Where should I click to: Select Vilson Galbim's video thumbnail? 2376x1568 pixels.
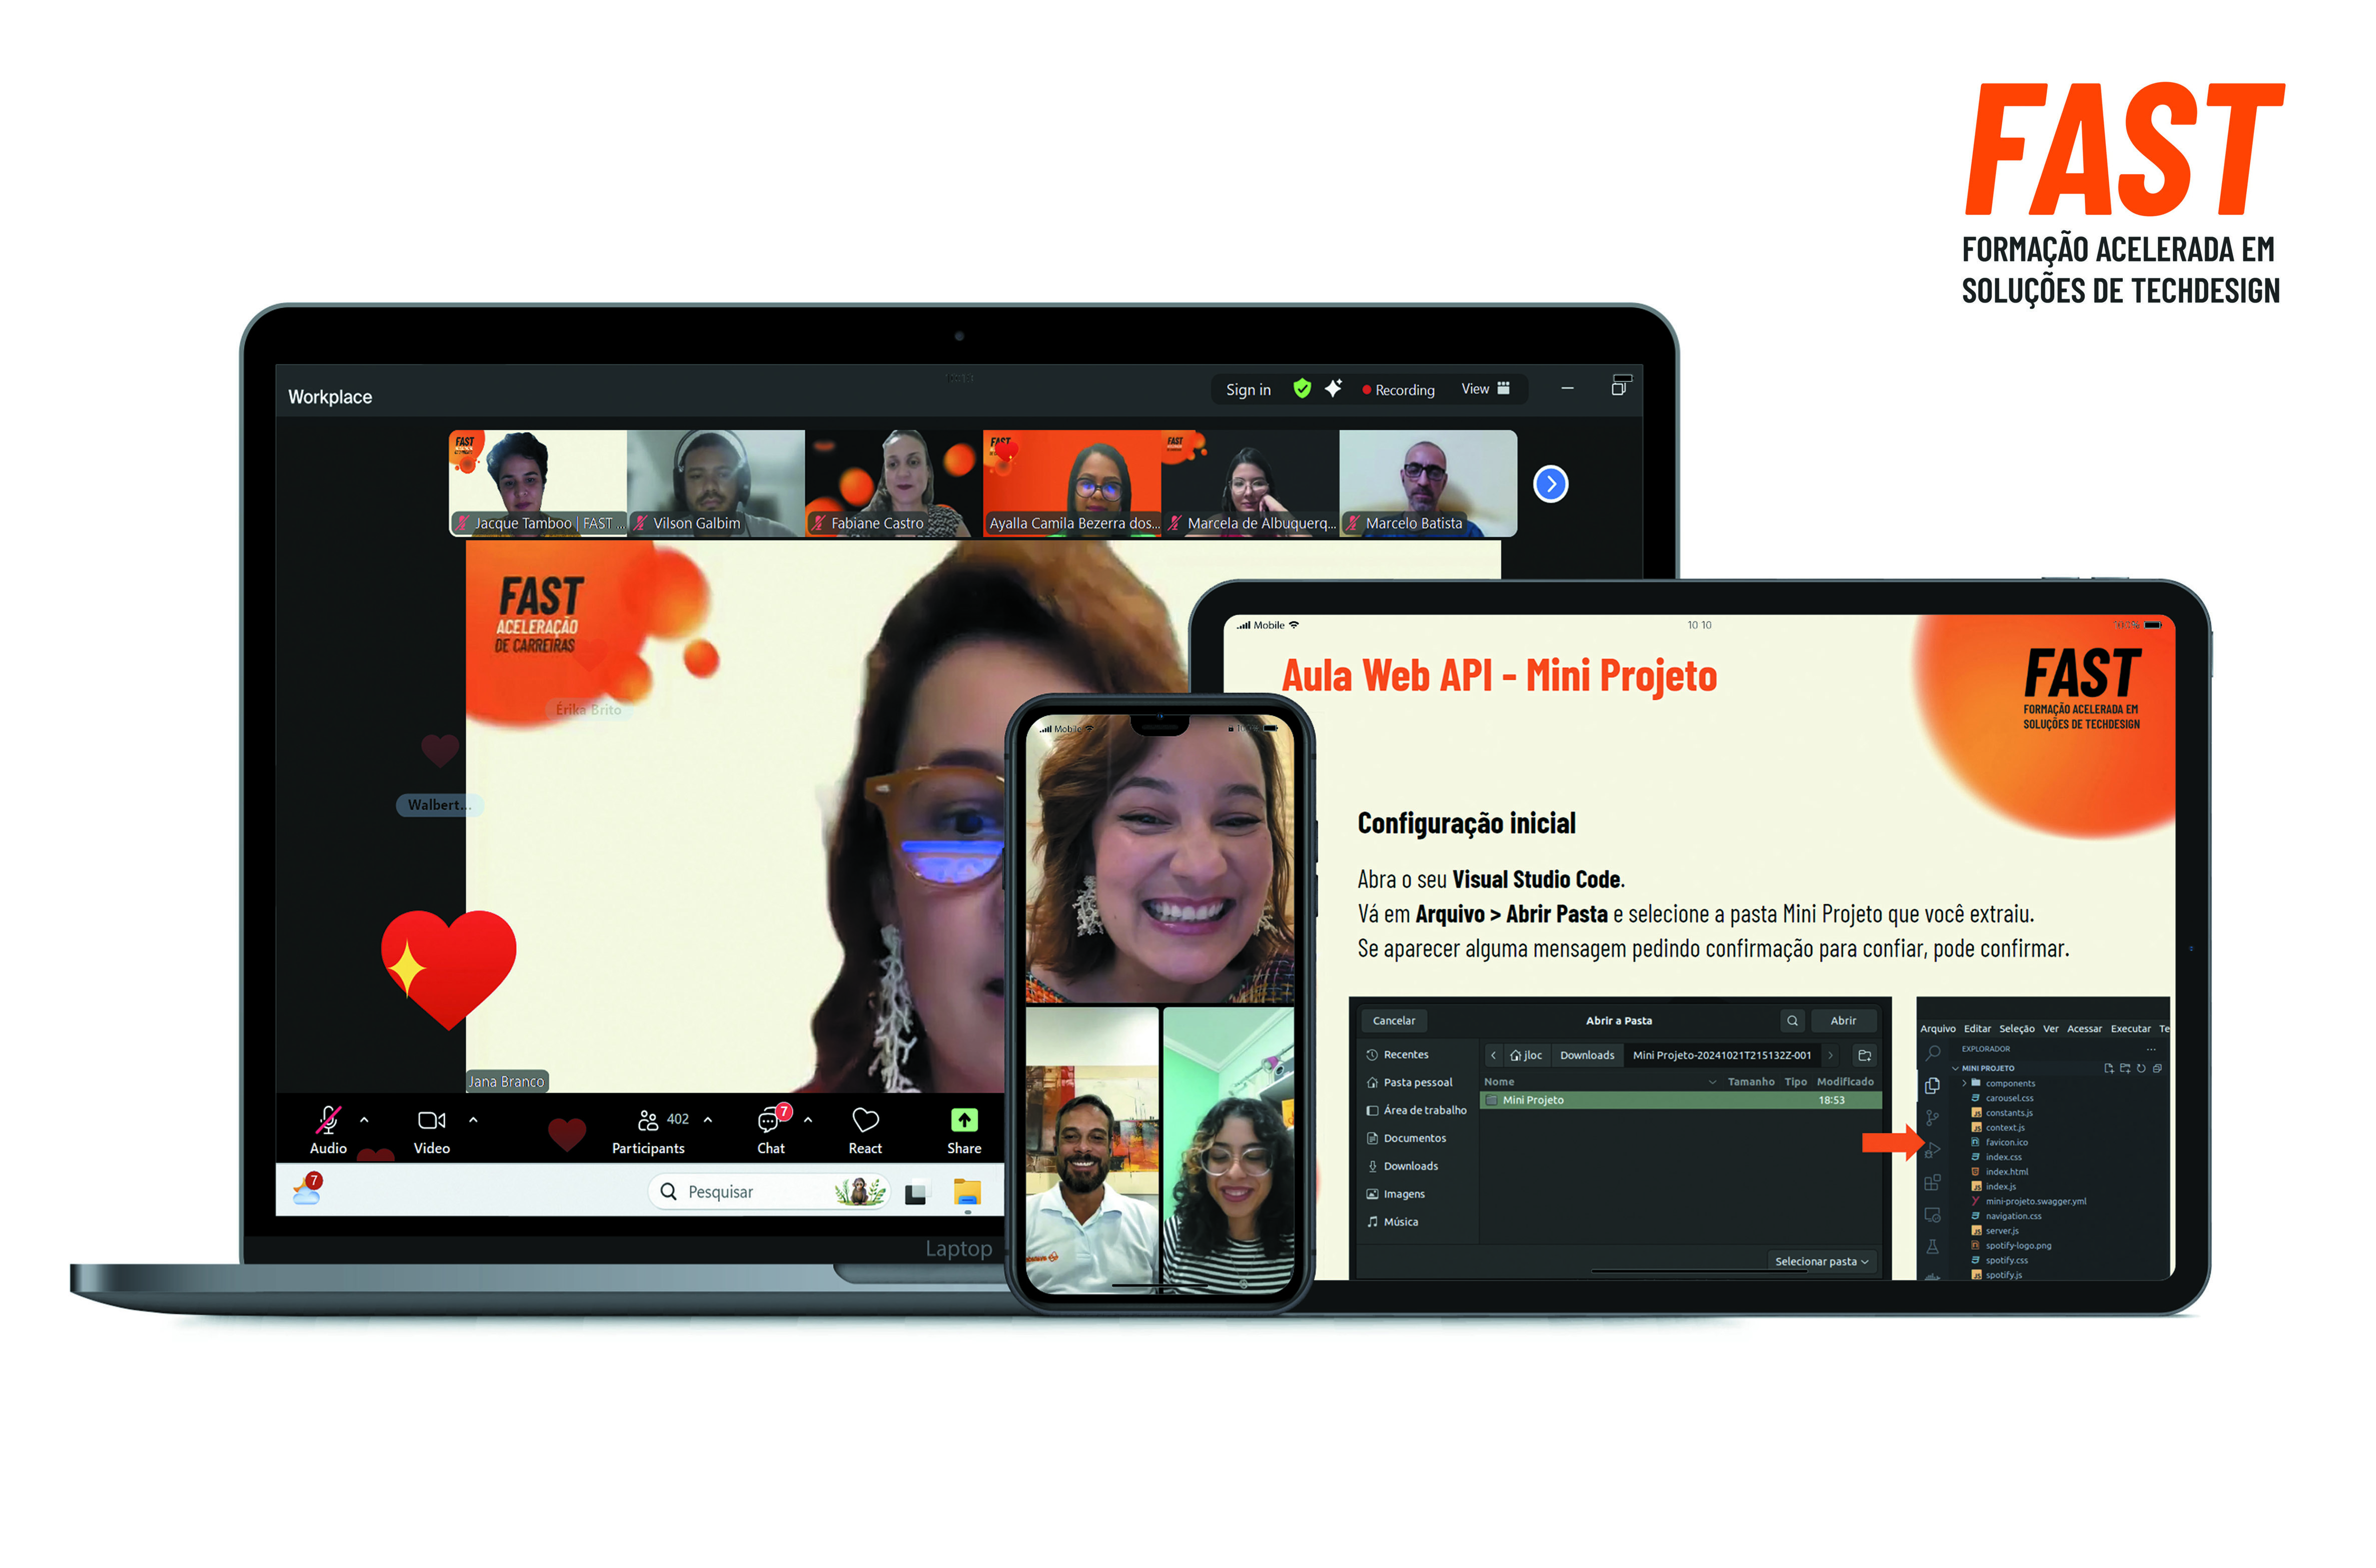[715, 482]
